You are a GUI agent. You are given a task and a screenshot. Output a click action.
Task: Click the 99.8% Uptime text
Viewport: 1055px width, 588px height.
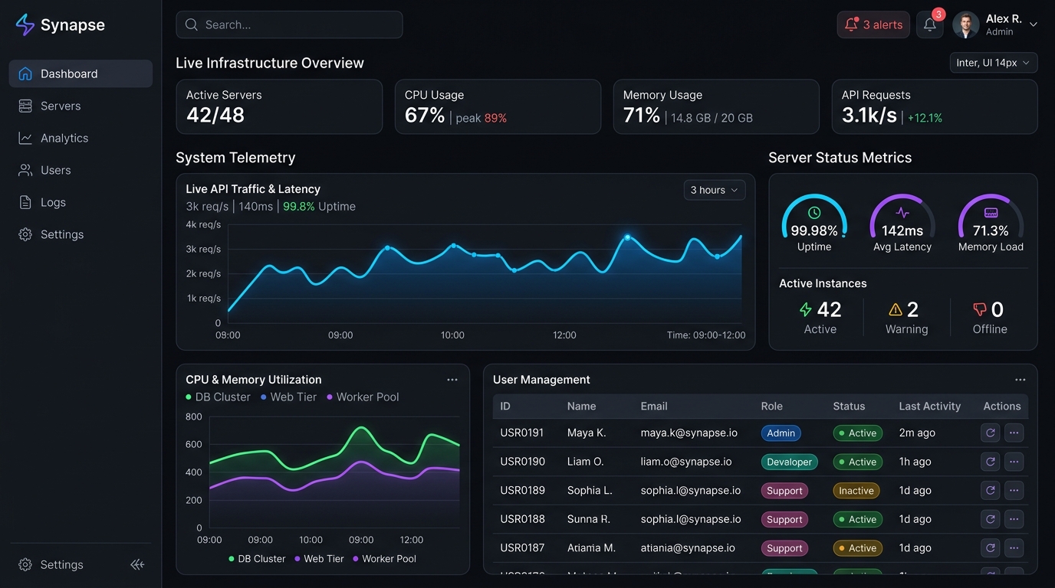(x=319, y=206)
